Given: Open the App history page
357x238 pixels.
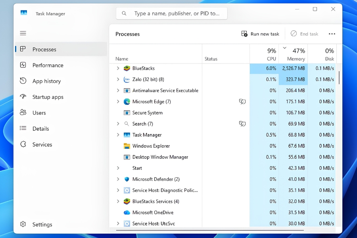Looking at the screenshot, I should click(x=61, y=81).
